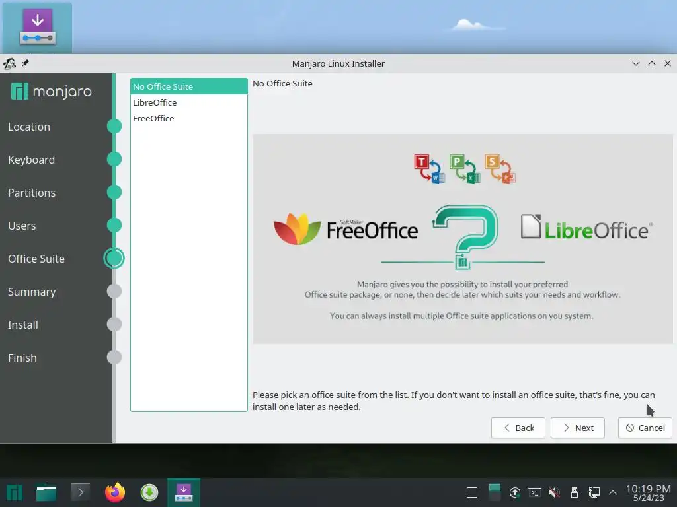677x507 pixels.
Task: Click the Partitions step in sidebar
Action: coord(32,193)
